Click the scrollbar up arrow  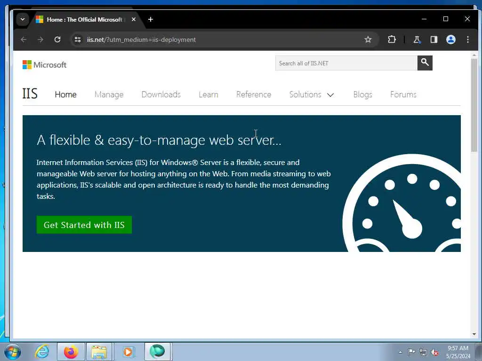pyautogui.click(x=474, y=55)
